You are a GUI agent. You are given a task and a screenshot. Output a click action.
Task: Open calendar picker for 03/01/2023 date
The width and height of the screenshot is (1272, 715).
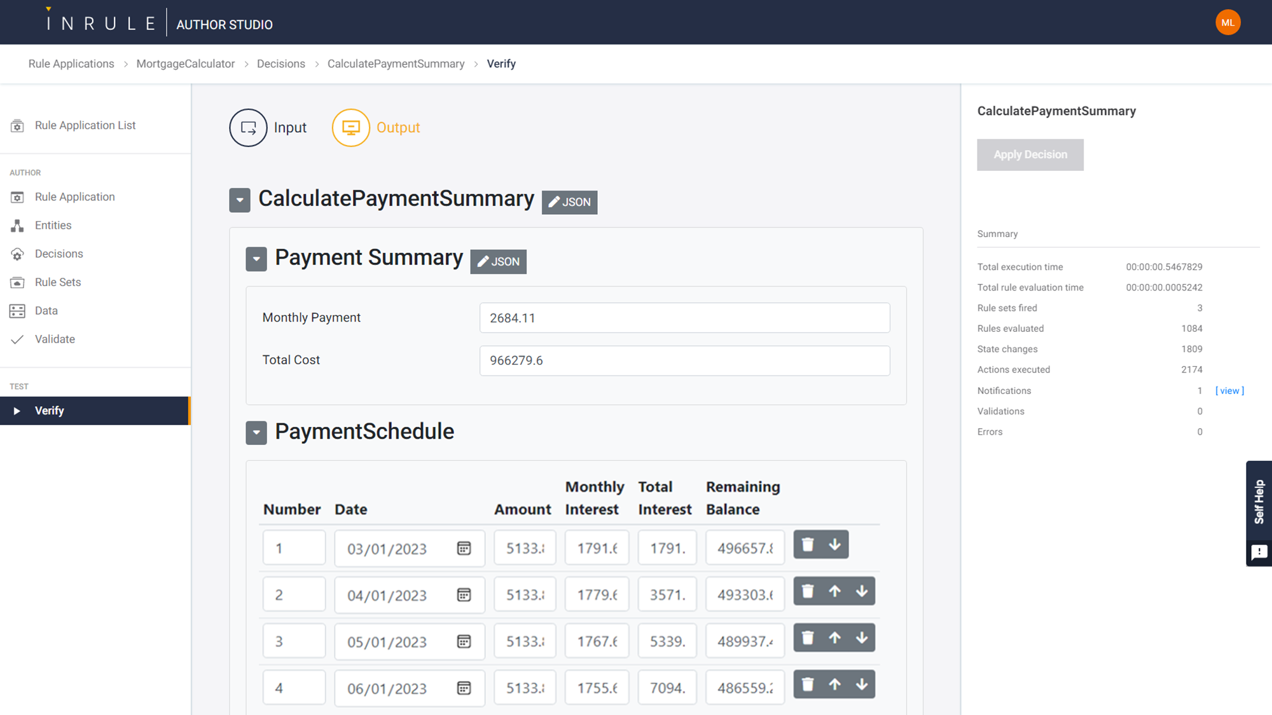(x=464, y=548)
